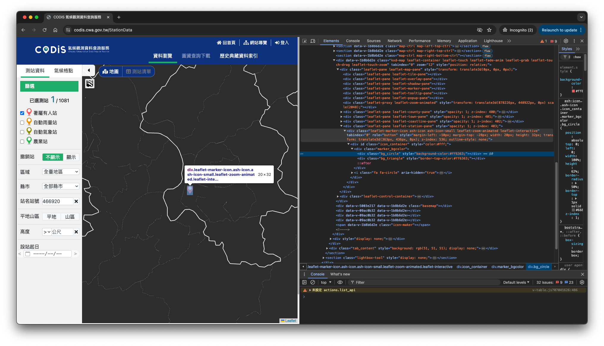This screenshot has width=604, height=346.
Task: Enable the 農業站 checkbox
Action: click(22, 141)
